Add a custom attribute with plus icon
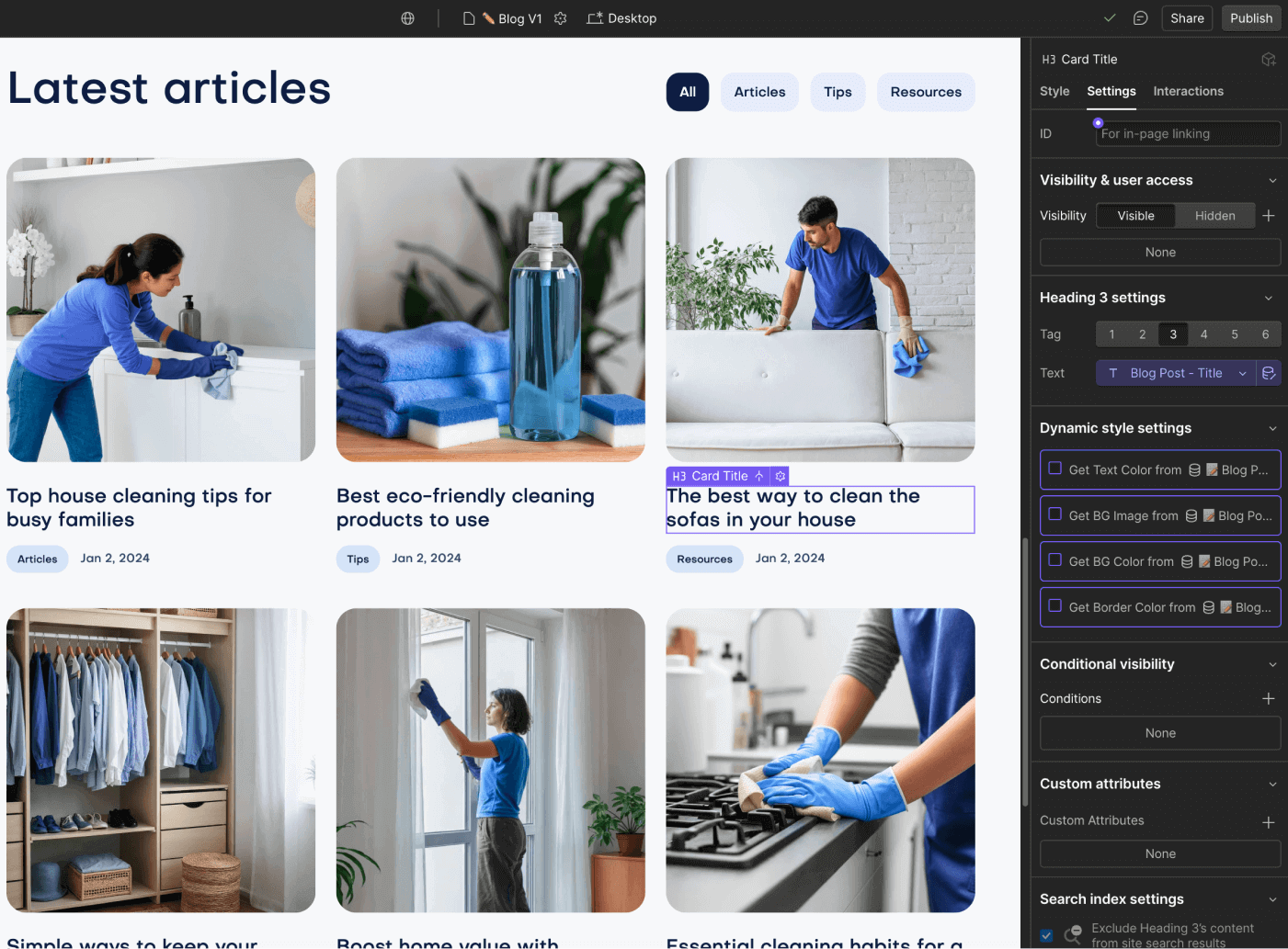Image resolution: width=1288 pixels, height=949 pixels. [x=1269, y=822]
